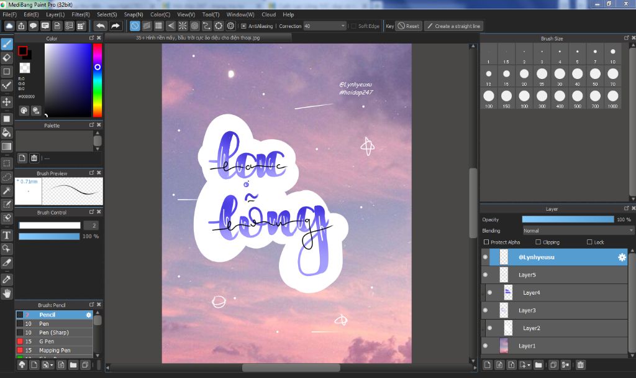Select the Bucket fill tool
The width and height of the screenshot is (636, 378).
coord(7,132)
